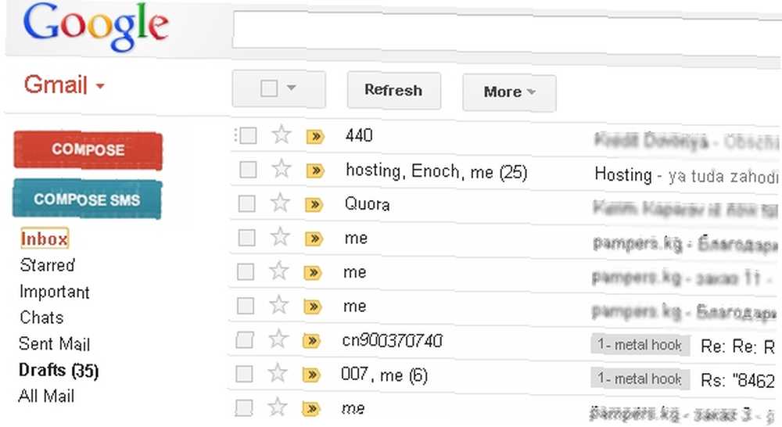
Task: Click the Google logo
Action: tap(95, 27)
